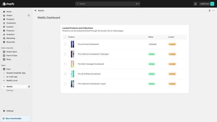Open the three-dot more actions menu
Image resolution: width=217 pixels, height=122 pixels.
(x=213, y=11)
